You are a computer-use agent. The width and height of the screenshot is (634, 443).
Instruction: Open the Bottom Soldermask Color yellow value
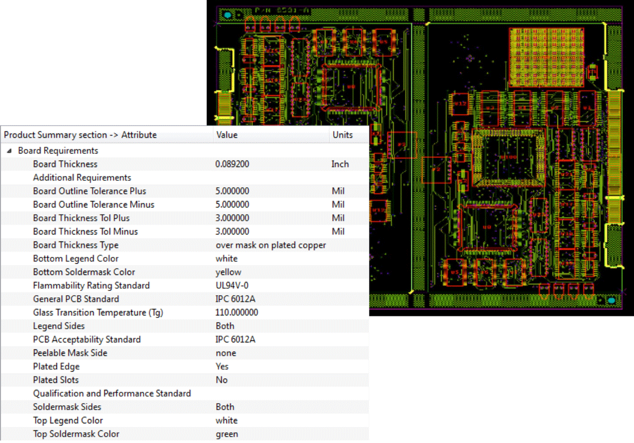point(229,272)
